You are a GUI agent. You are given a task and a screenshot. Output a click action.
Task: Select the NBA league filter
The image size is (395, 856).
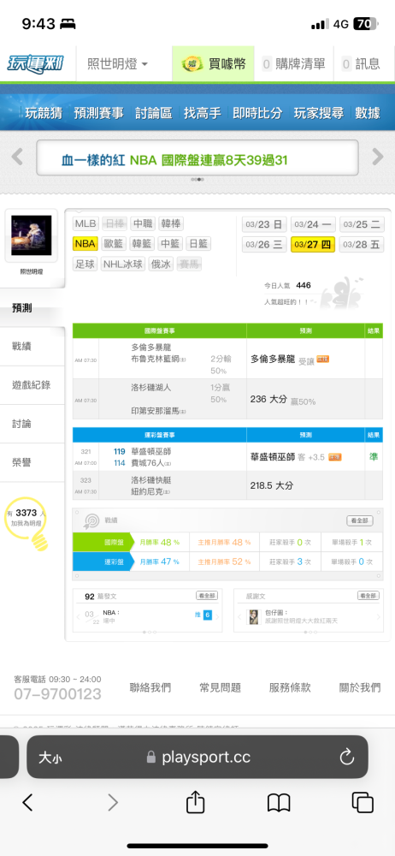click(85, 243)
